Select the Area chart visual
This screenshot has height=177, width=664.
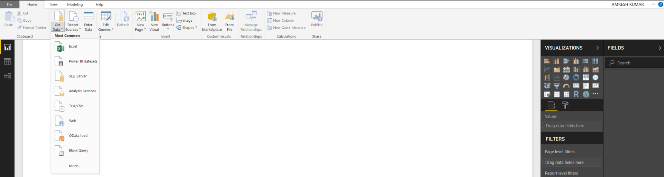[x=557, y=69]
